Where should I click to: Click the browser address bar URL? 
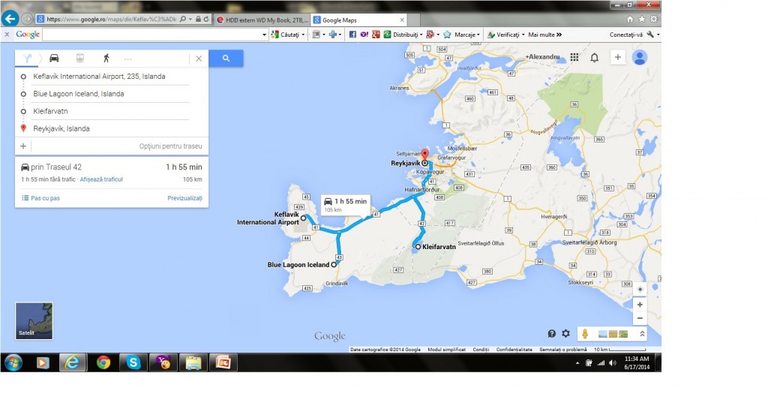[112, 19]
